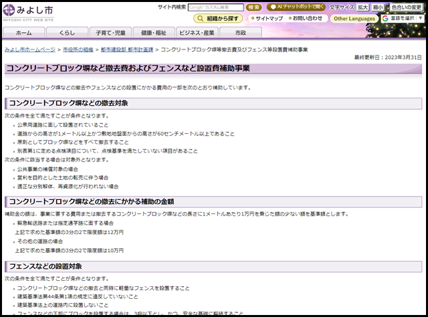Click 都市建設部 都市計画課 breadcrumb link
Viewport: 428px width, 317px height.
pyautogui.click(x=128, y=50)
